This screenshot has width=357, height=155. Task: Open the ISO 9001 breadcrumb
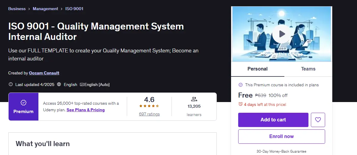(x=74, y=9)
